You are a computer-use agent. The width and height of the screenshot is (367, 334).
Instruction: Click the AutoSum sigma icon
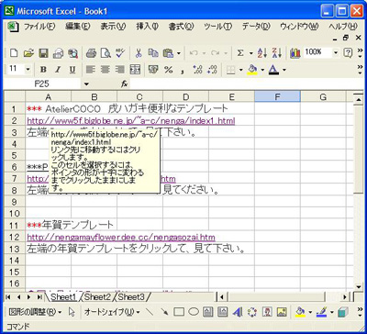coord(240,53)
